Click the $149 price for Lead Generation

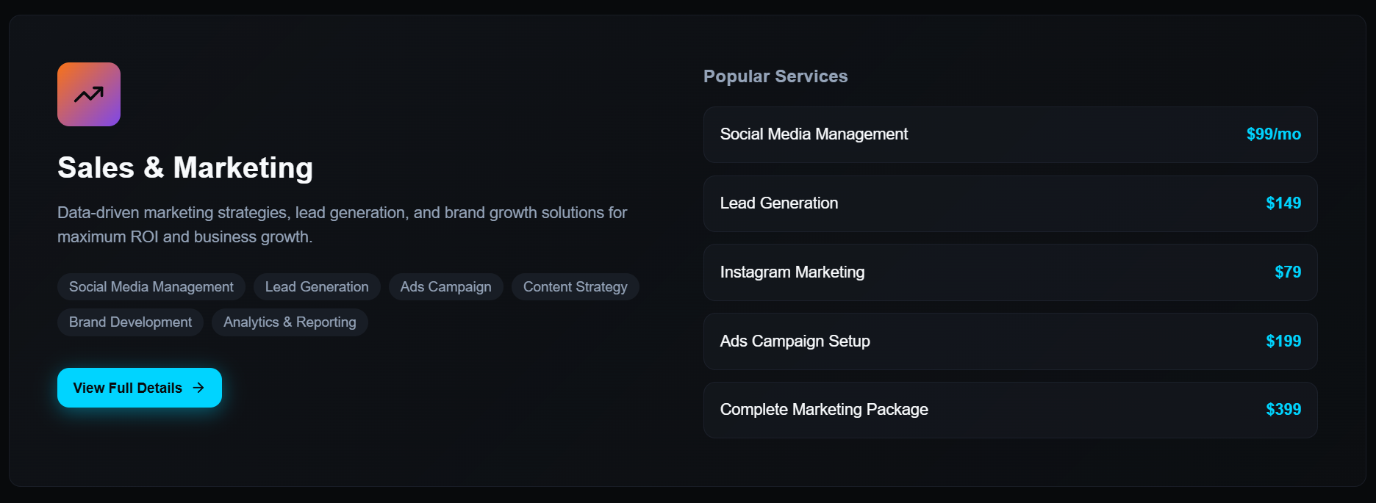pyautogui.click(x=1283, y=203)
